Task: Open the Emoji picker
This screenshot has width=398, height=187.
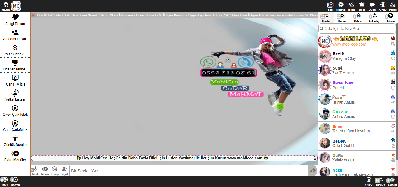Action: coord(54,171)
